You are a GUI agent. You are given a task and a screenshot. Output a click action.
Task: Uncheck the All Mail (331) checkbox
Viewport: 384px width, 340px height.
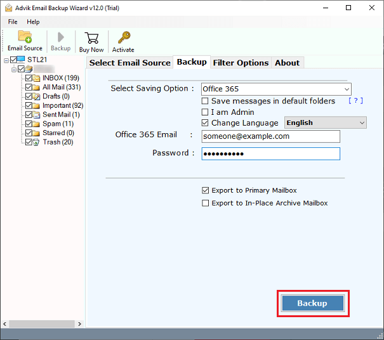tap(29, 87)
